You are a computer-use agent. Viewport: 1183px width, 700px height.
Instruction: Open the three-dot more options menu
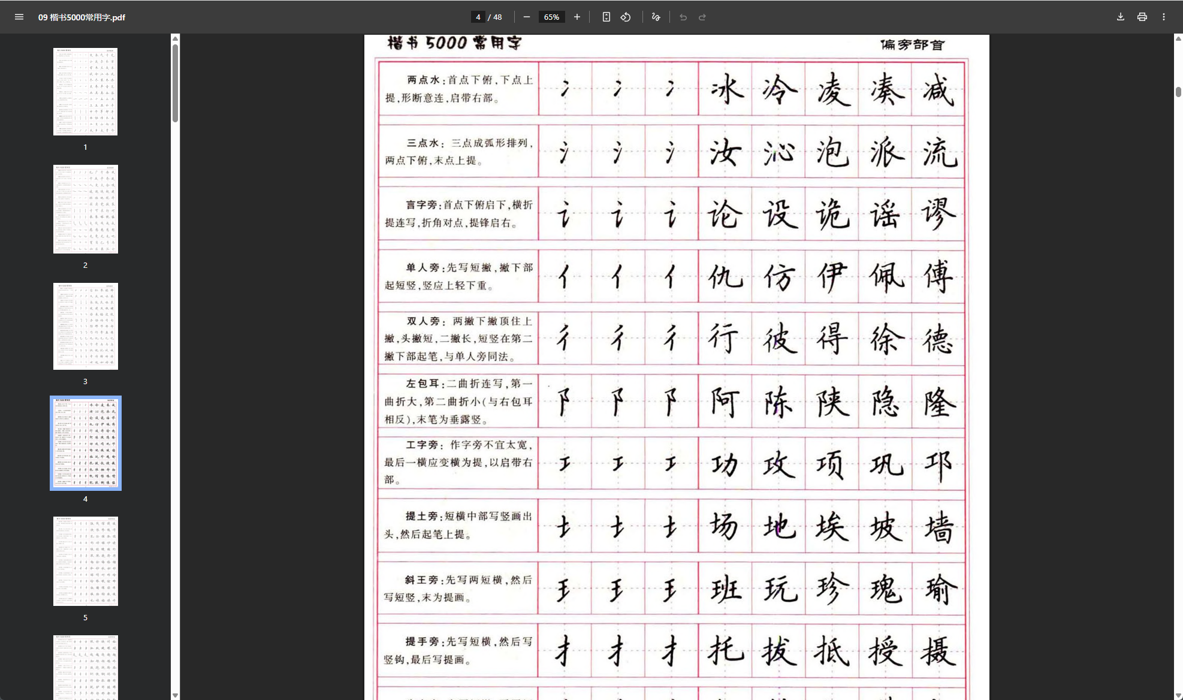pyautogui.click(x=1164, y=17)
